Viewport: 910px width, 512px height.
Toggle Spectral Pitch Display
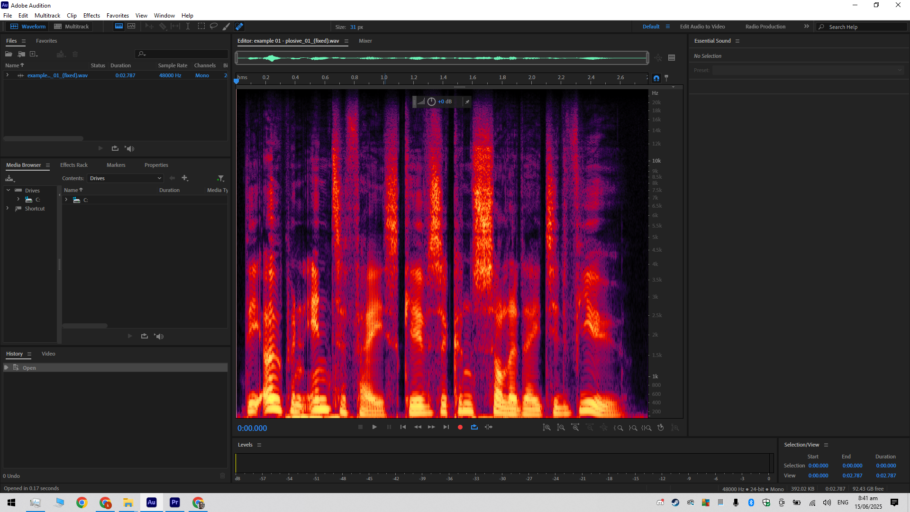(x=131, y=27)
